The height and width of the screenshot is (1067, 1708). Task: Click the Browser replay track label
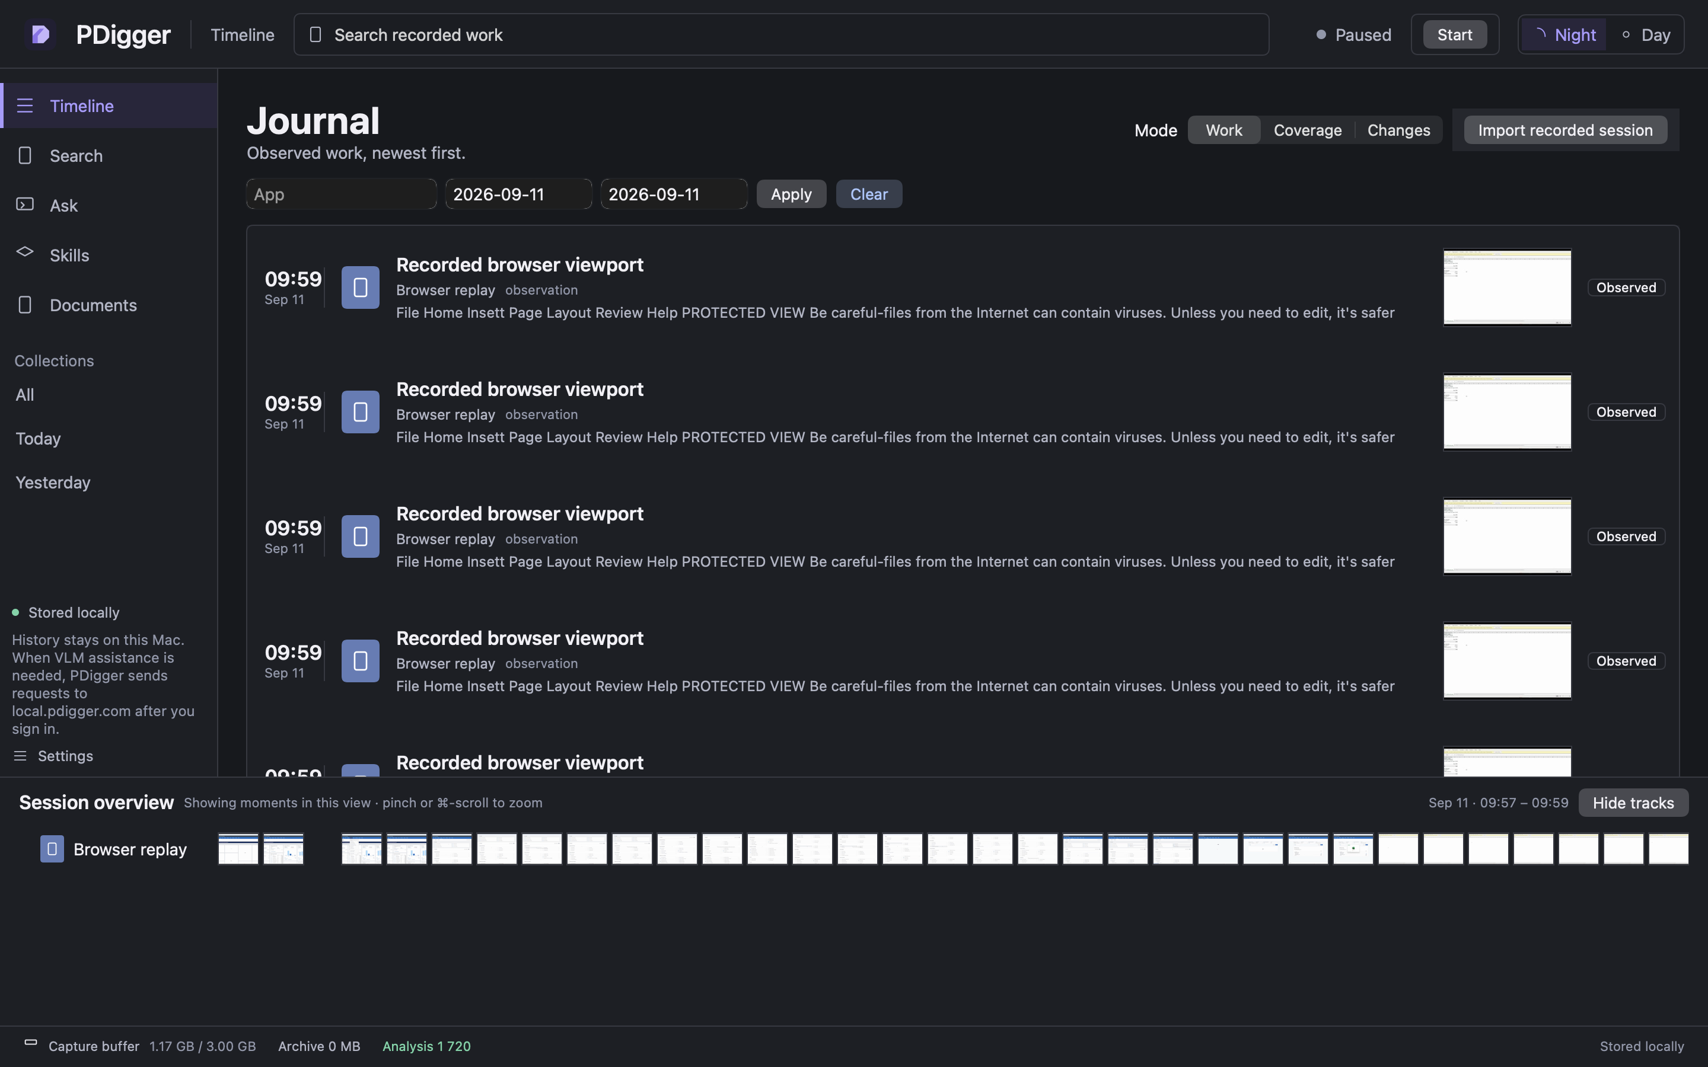130,849
